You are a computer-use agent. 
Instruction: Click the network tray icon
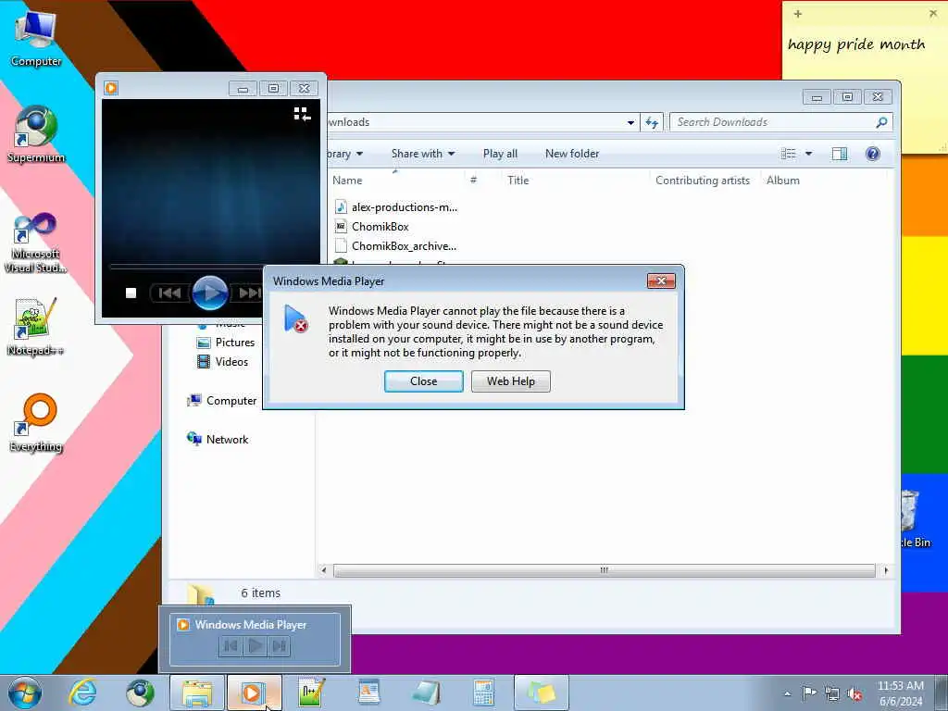pos(832,694)
